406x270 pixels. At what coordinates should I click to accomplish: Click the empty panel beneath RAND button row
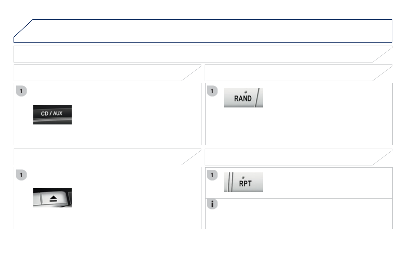pyautogui.click(x=299, y=130)
